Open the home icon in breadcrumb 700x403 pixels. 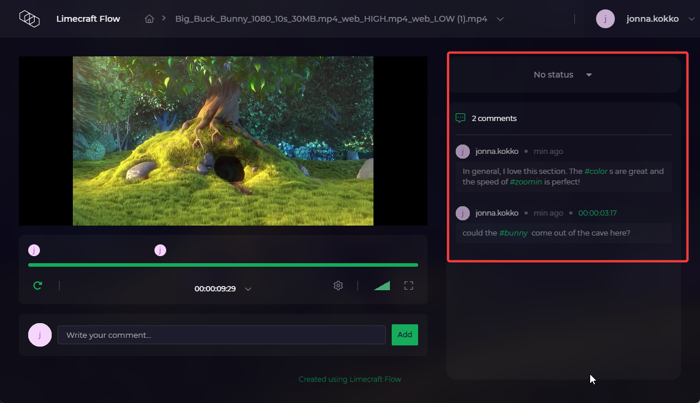150,19
